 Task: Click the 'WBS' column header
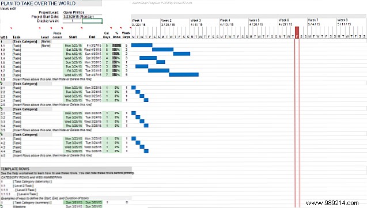coord(3,37)
